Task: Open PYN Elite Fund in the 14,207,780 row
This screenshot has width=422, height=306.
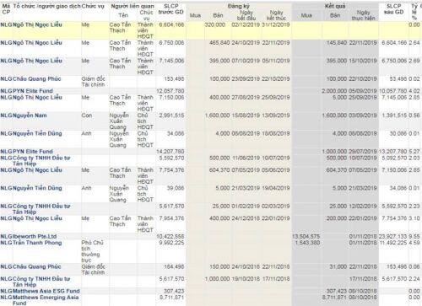Action: coord(33,151)
